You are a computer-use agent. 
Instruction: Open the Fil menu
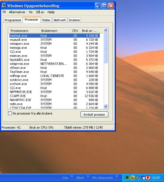[x=4, y=12]
